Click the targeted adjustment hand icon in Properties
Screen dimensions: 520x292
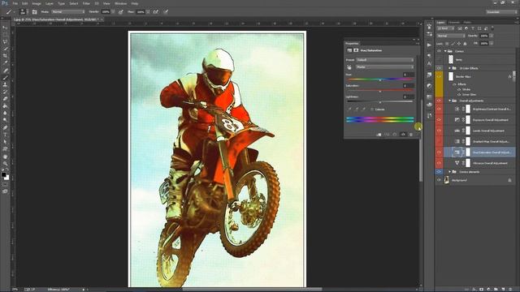tap(349, 67)
